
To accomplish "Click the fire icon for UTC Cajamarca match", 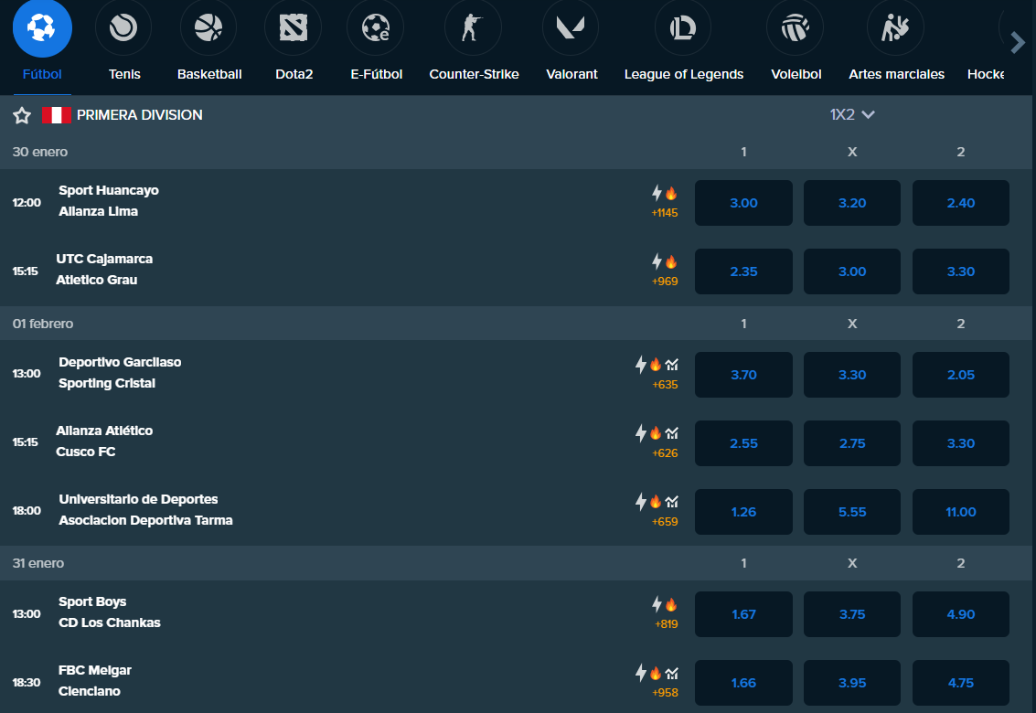I will coord(671,261).
